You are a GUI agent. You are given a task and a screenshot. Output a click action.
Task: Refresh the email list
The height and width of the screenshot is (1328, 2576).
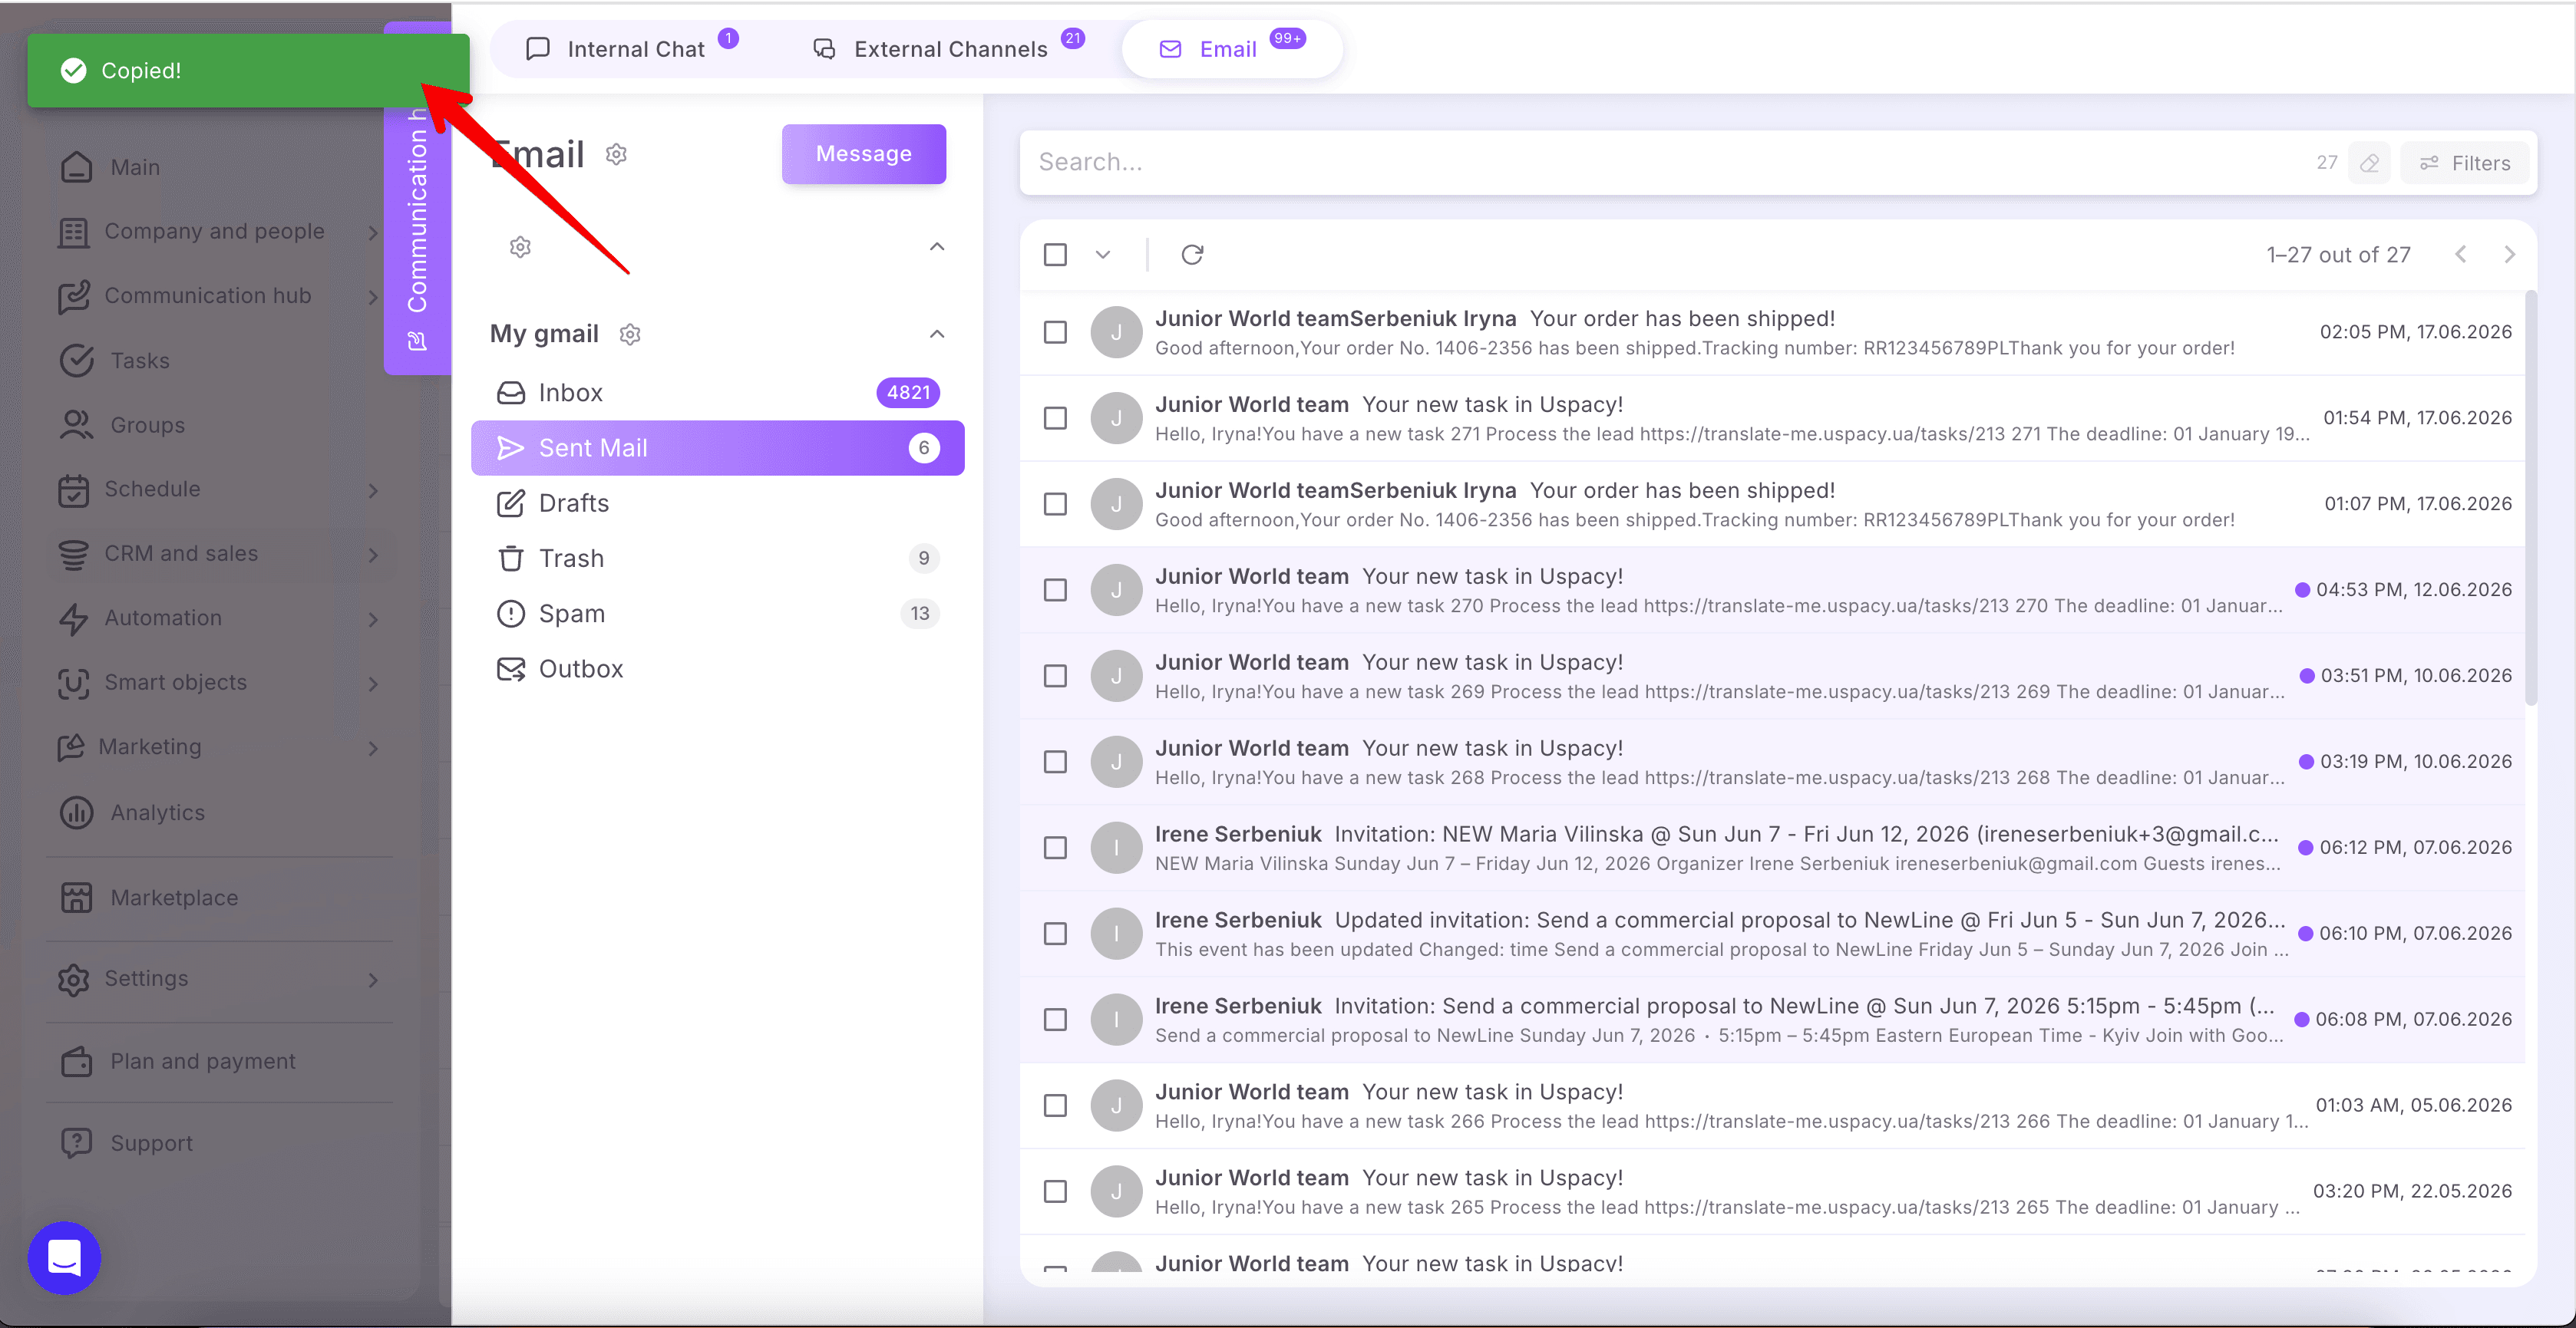pyautogui.click(x=1192, y=255)
